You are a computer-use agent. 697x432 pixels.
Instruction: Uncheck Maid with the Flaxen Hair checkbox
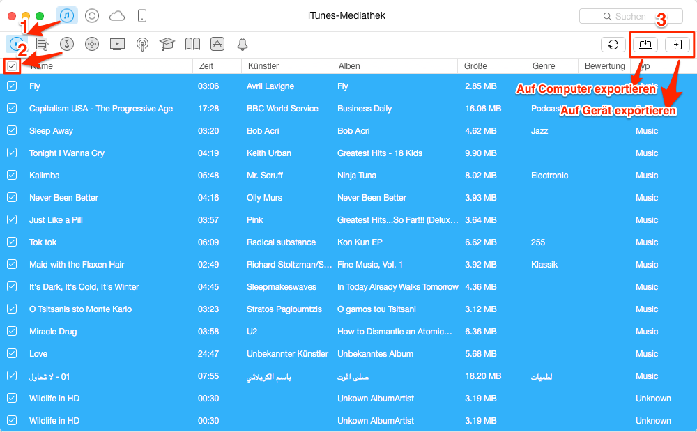12,264
